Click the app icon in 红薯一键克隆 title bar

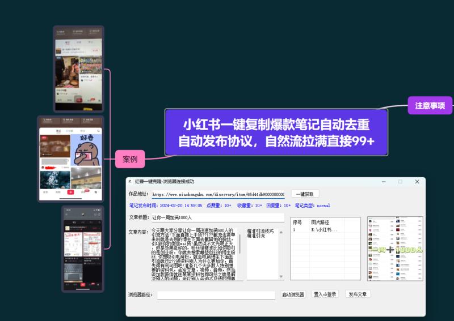coord(130,182)
